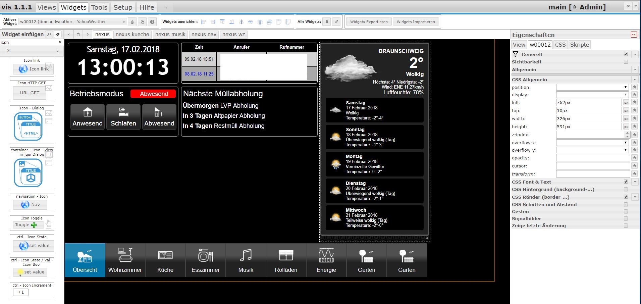Viewport: 641px width, 304px height.
Task: Click the filter funnel icon in Eigenschaften
Action: click(x=516, y=54)
